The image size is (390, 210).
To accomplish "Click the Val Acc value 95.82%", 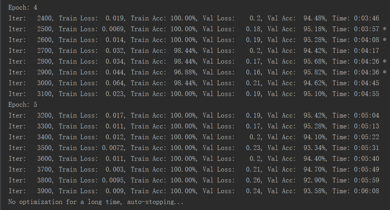I will 315,72.
